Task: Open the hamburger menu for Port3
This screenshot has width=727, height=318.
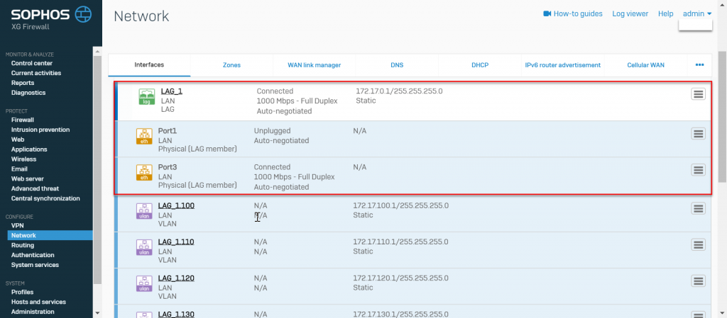Action: [x=699, y=170]
